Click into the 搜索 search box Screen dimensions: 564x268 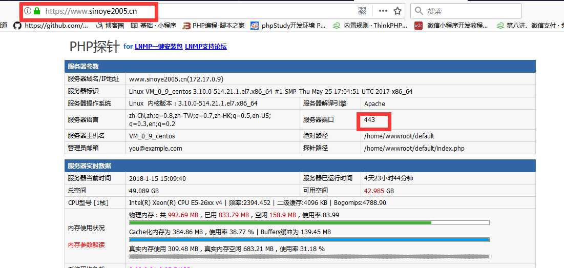tap(471, 11)
